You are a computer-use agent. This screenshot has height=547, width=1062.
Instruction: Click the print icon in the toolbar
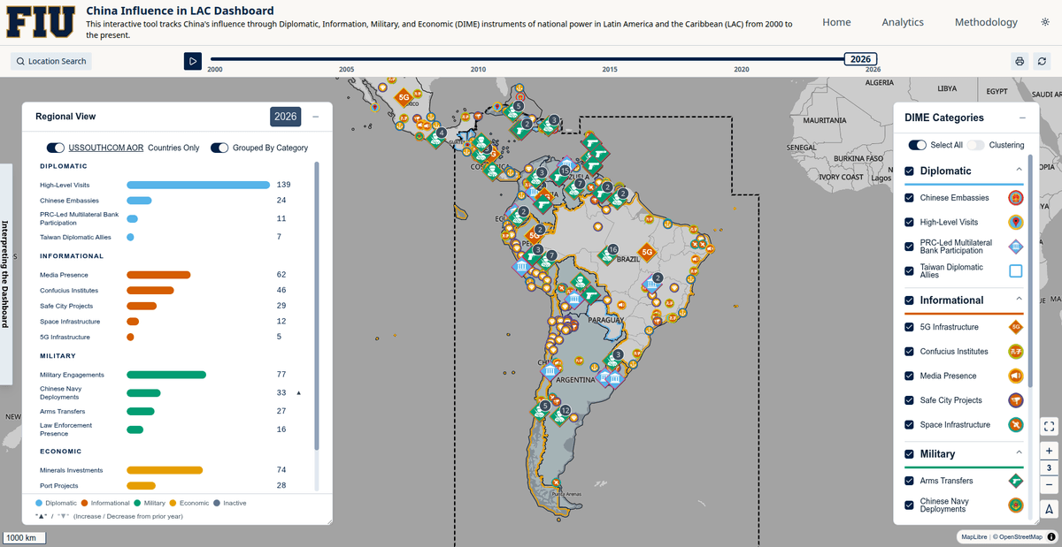[x=1020, y=61]
